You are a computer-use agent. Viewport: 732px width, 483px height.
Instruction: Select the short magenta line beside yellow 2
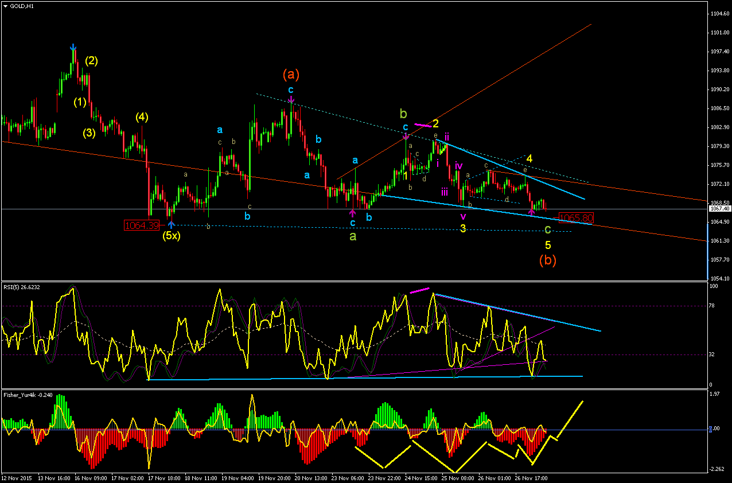pyautogui.click(x=422, y=124)
